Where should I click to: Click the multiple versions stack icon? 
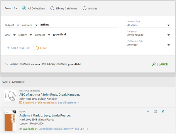point(10,96)
